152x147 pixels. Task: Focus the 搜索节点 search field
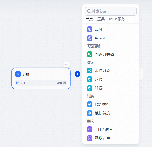(x=111, y=11)
